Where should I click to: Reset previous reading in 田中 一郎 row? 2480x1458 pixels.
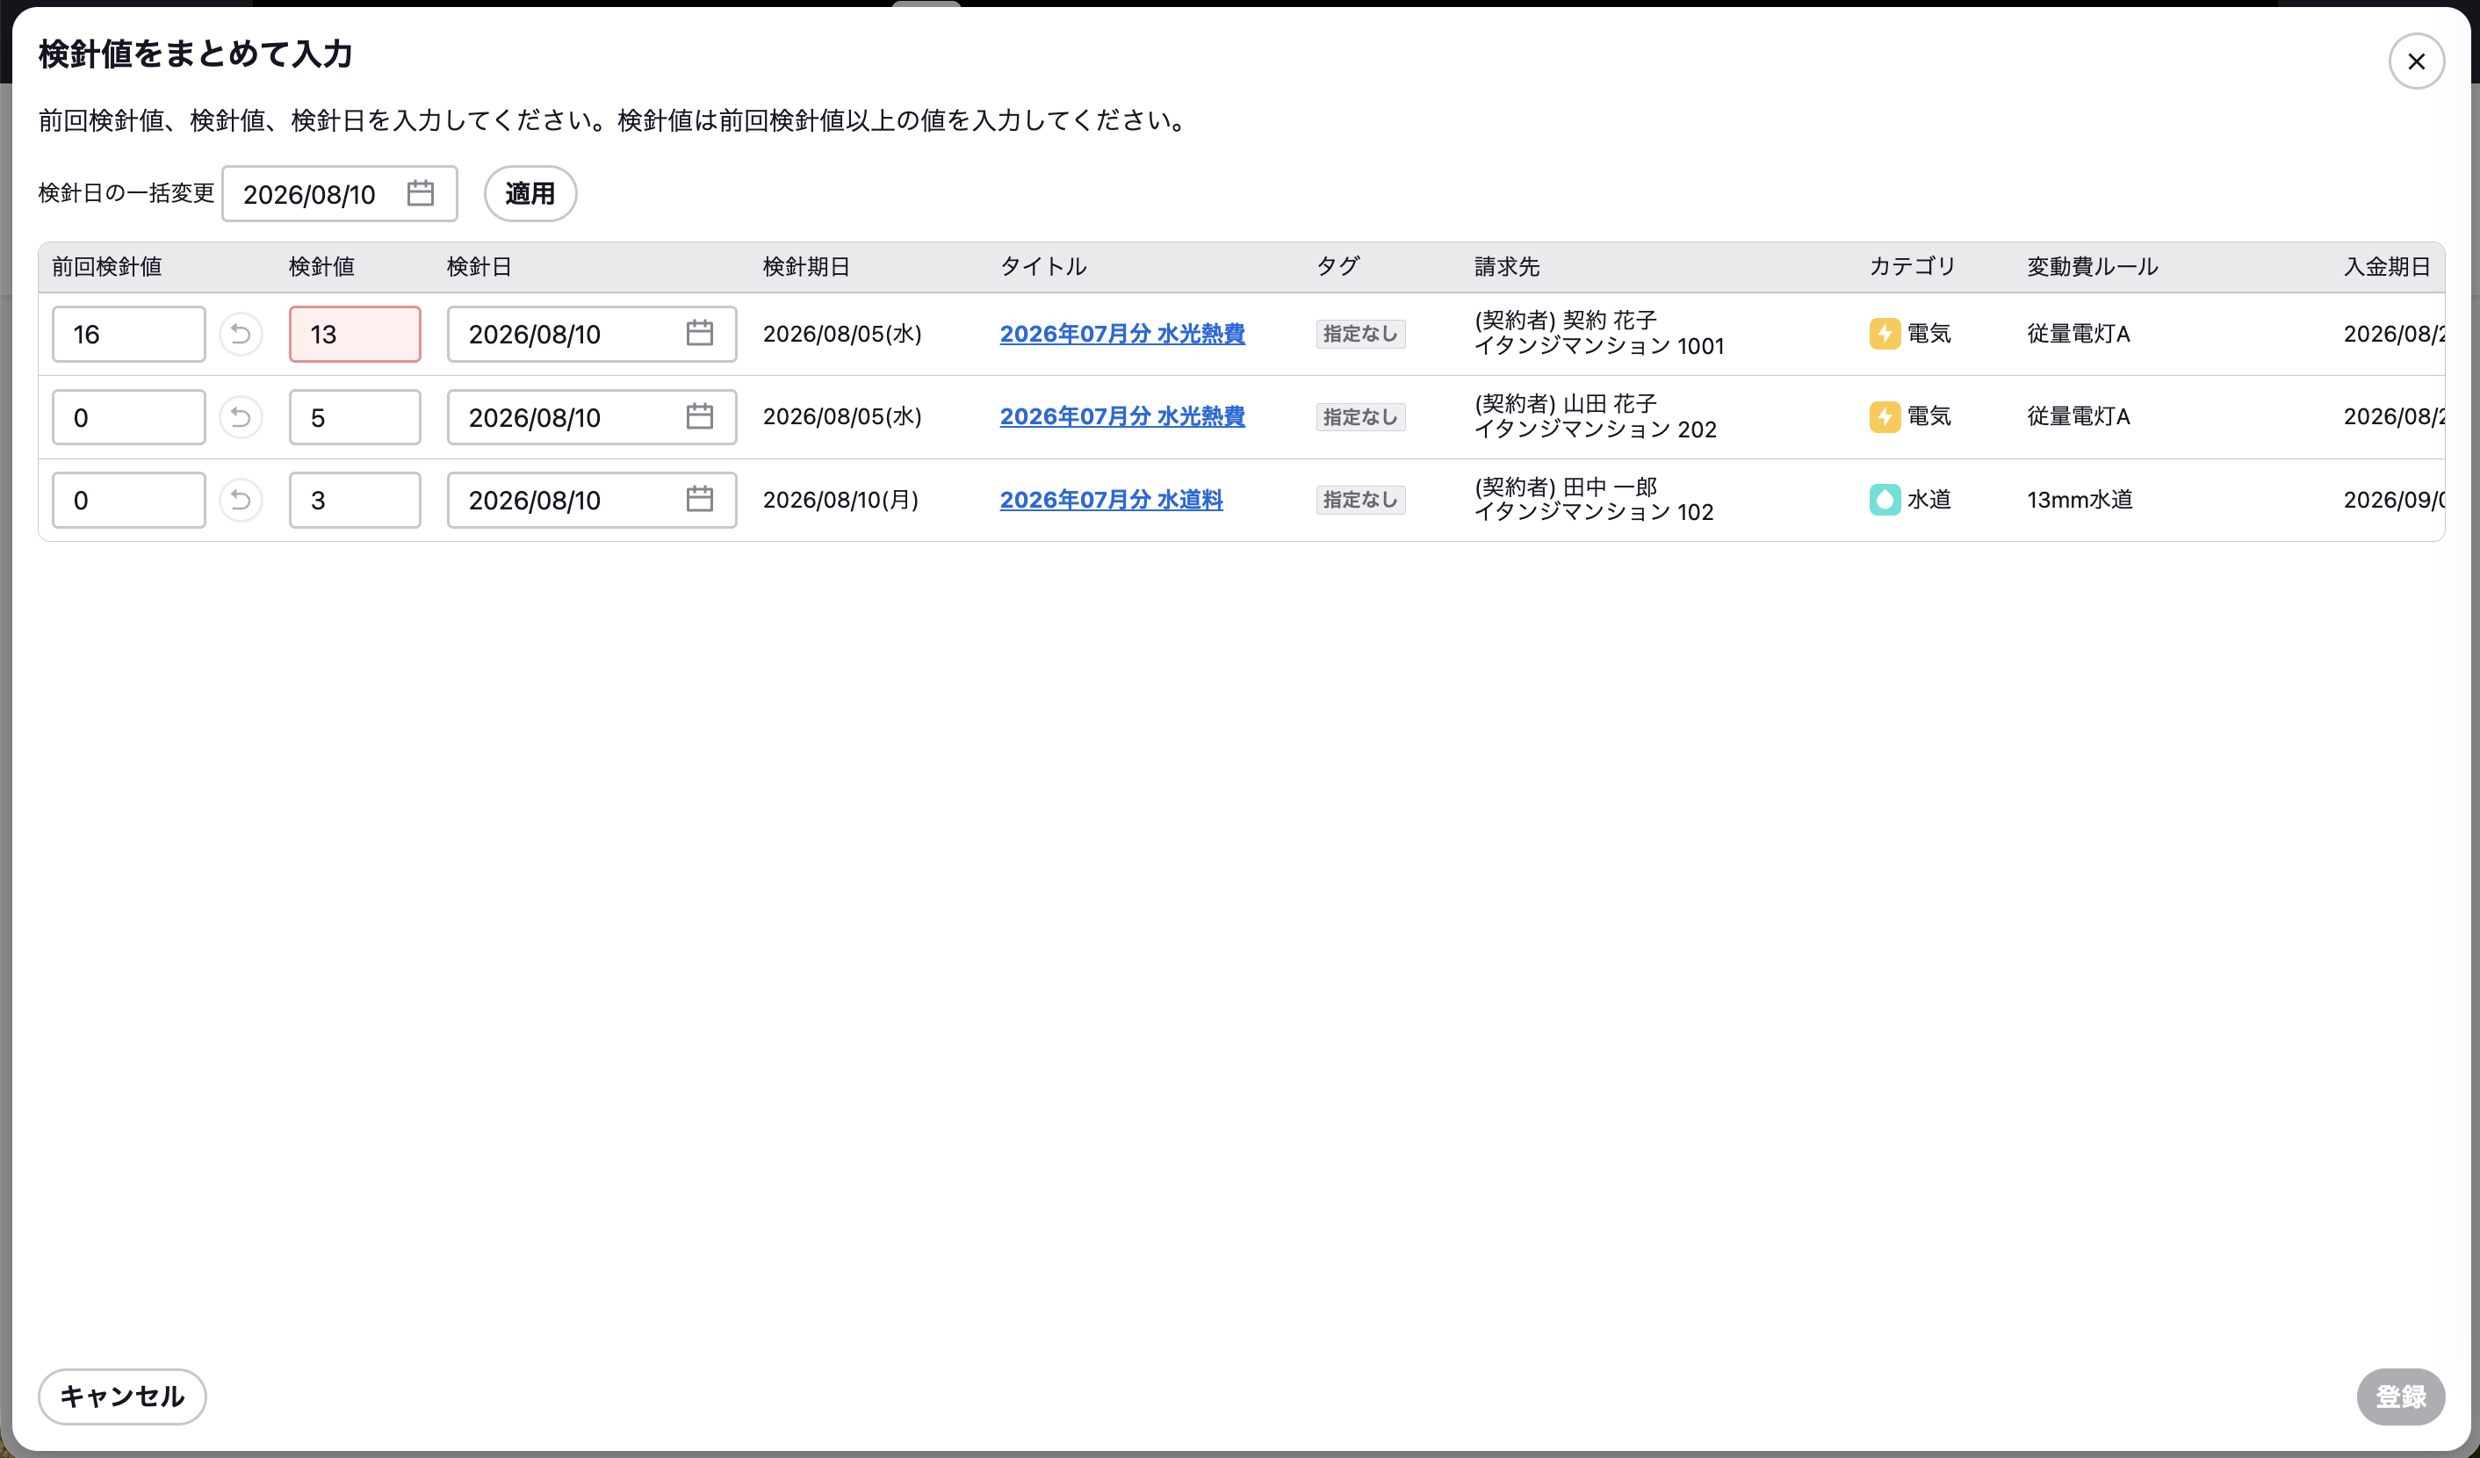click(x=240, y=500)
